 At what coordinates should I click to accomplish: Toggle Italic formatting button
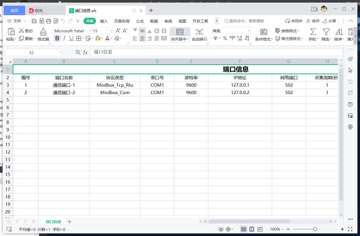(64, 38)
